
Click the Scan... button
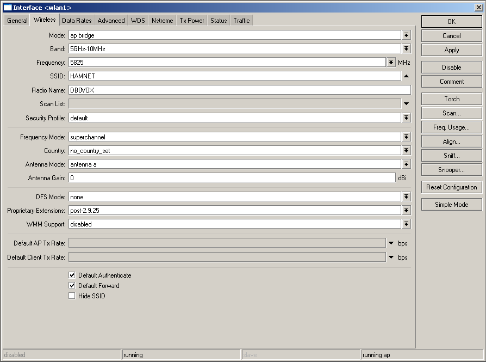pos(451,113)
